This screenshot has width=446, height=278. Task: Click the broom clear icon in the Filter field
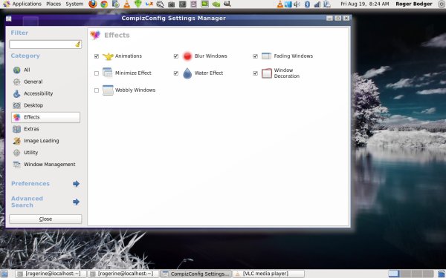(78, 44)
